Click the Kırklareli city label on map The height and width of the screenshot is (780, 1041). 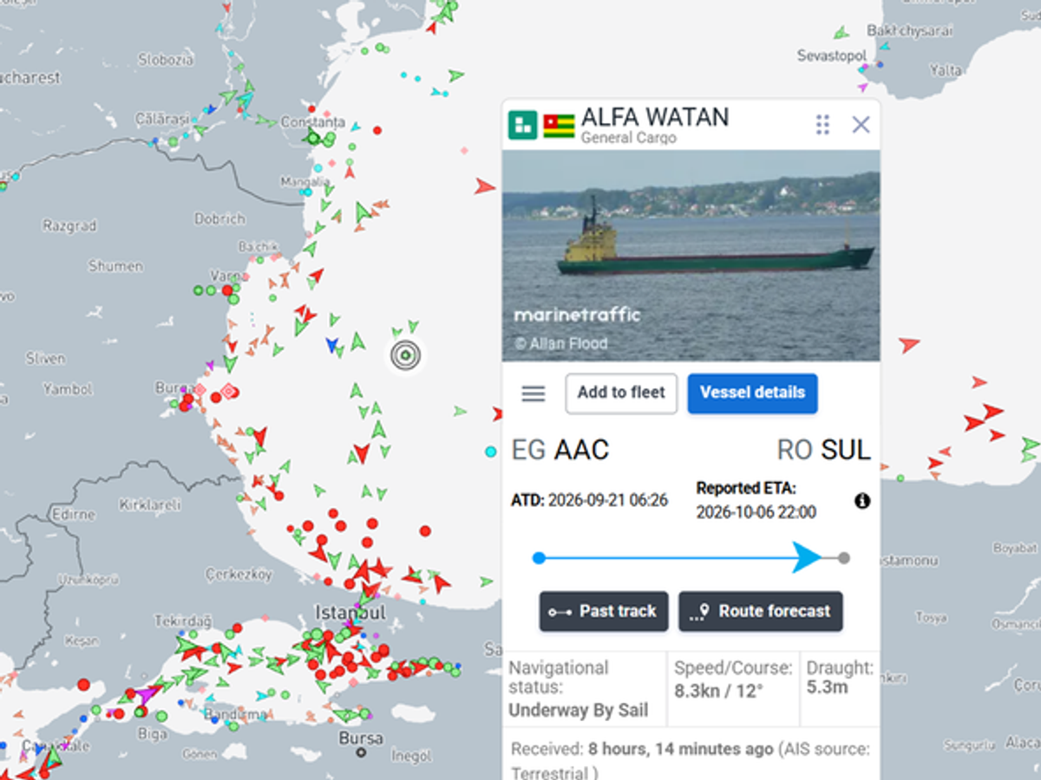150,504
